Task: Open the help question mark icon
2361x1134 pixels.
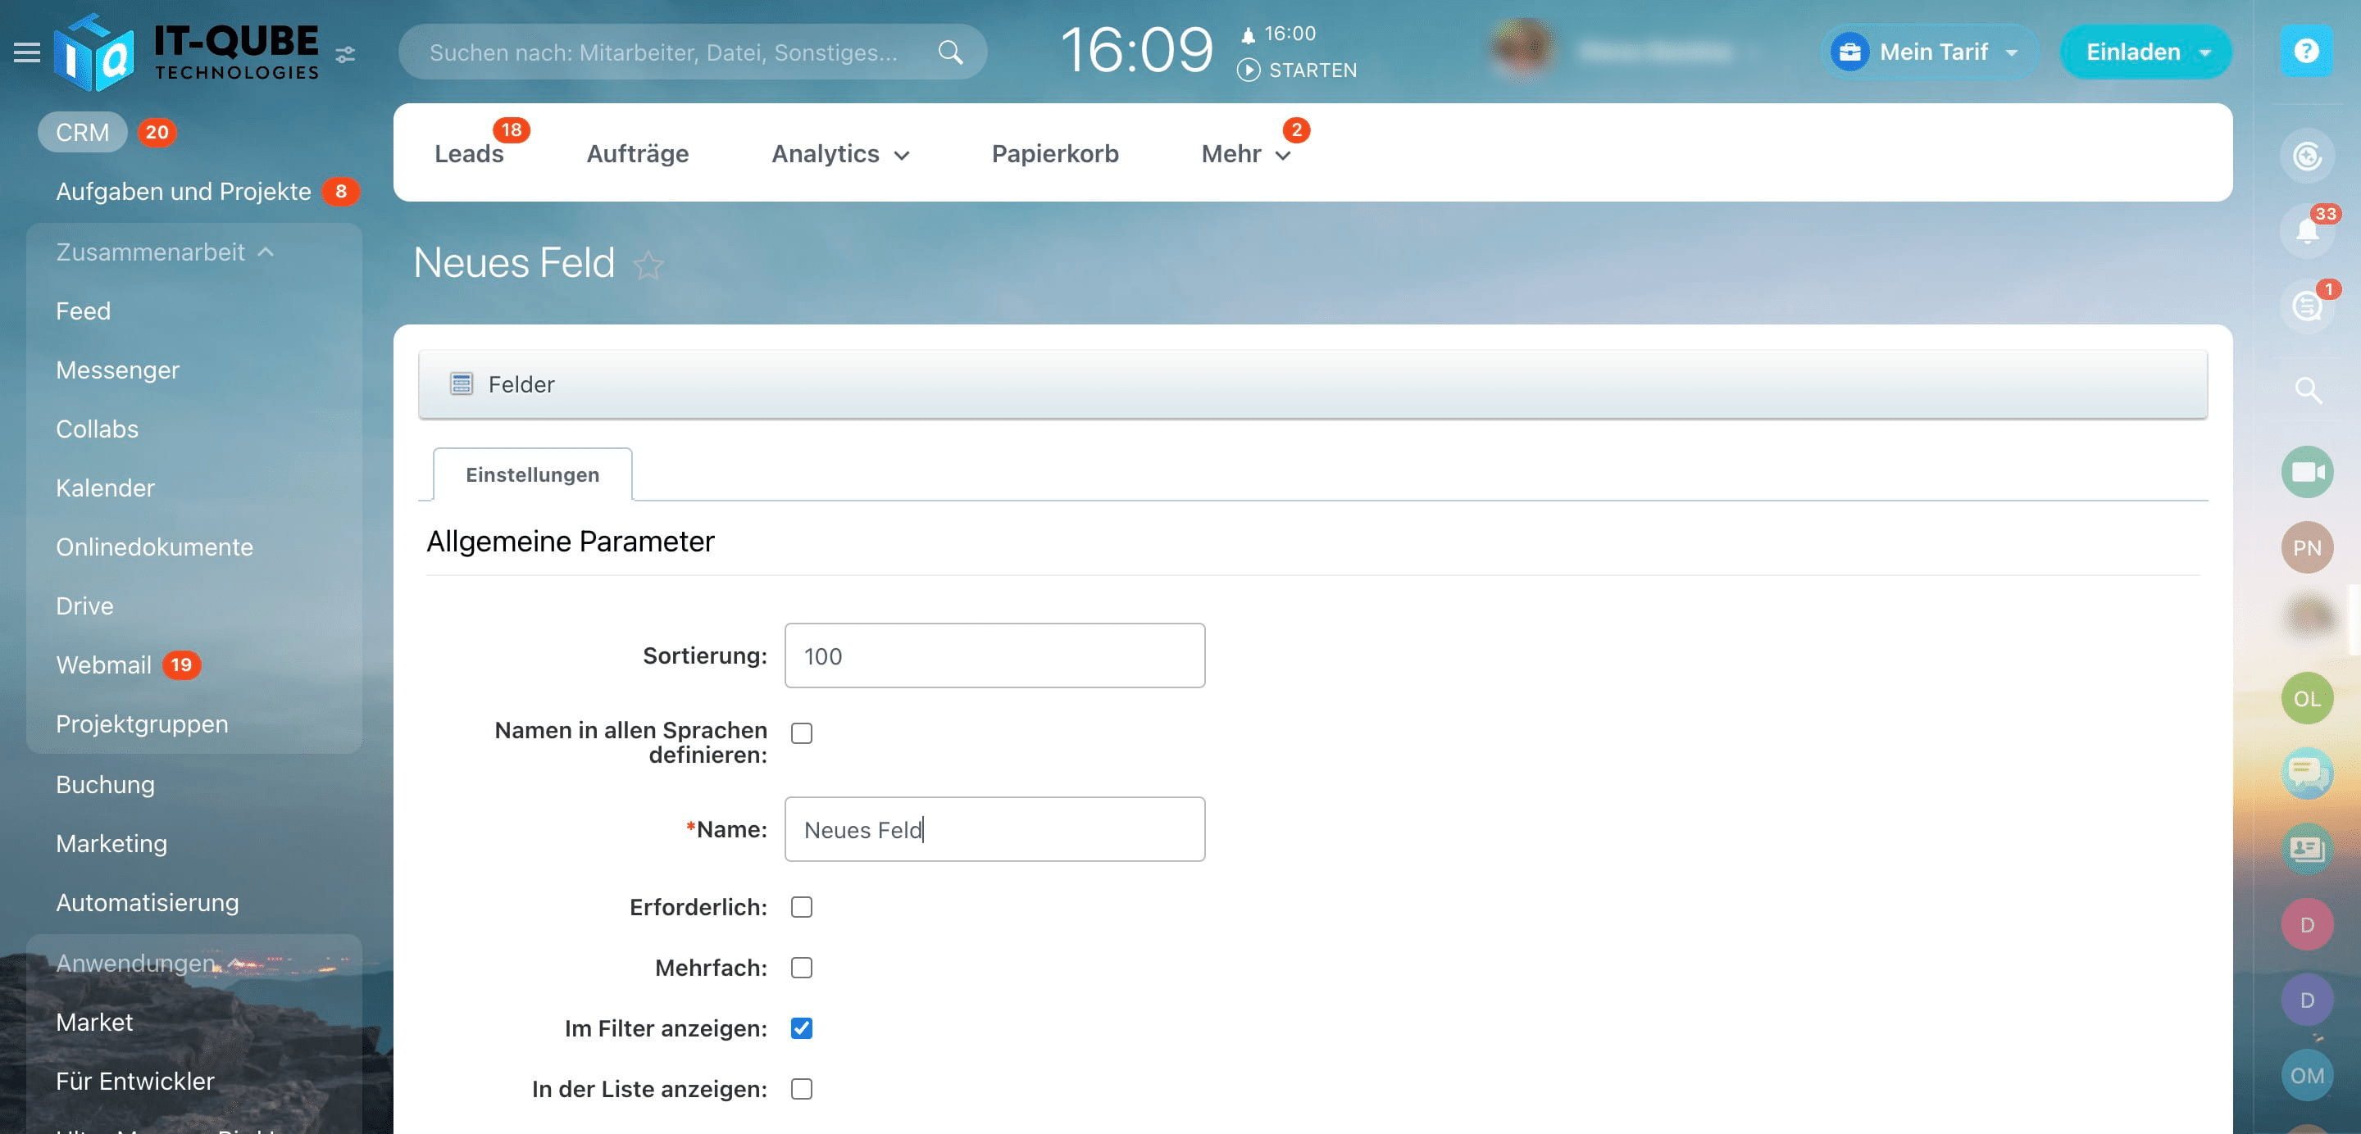Action: click(2307, 52)
